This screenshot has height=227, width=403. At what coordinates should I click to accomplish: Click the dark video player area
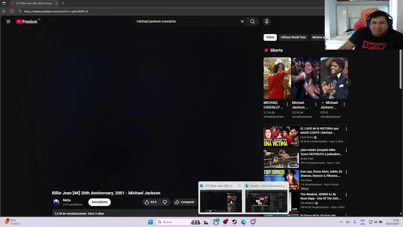tap(129, 107)
